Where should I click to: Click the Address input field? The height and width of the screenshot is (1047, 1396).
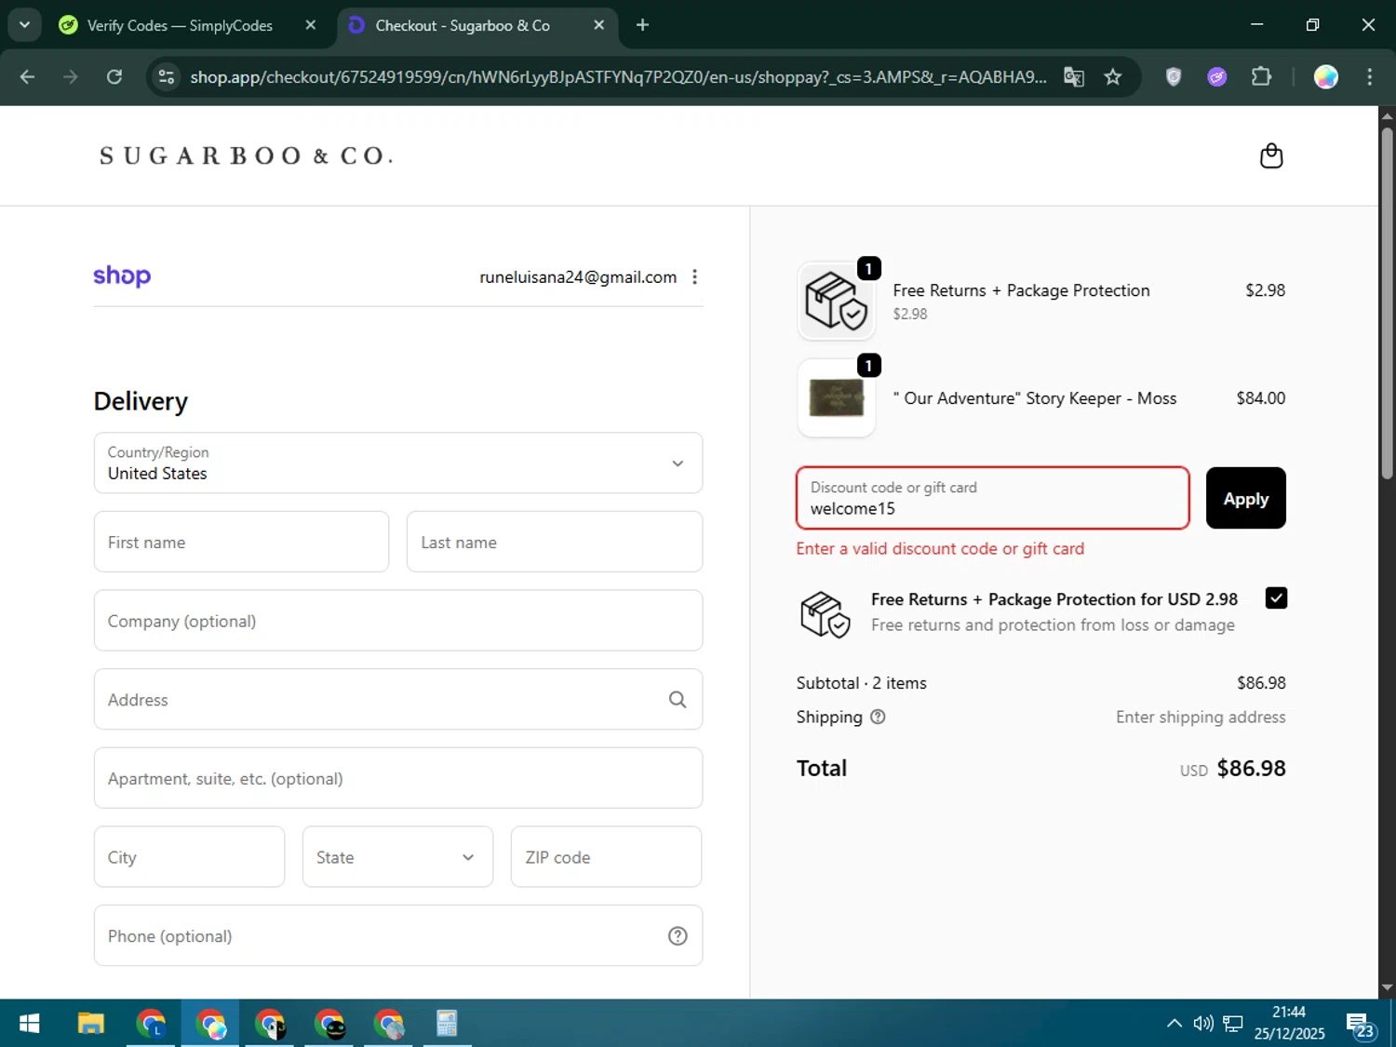(x=398, y=699)
